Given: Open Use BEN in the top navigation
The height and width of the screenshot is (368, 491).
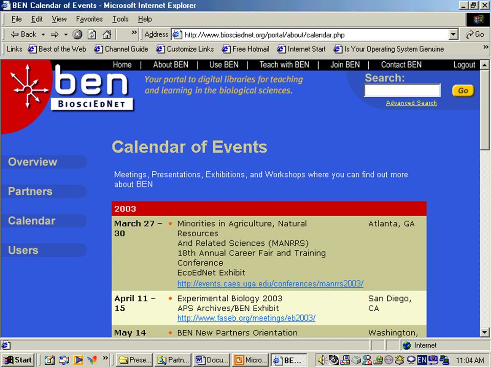Looking at the screenshot, I should pyautogui.click(x=224, y=65).
